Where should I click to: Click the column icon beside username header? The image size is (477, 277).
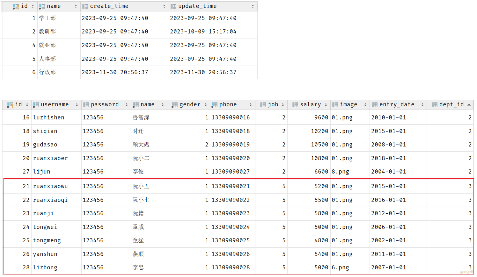(x=36, y=105)
